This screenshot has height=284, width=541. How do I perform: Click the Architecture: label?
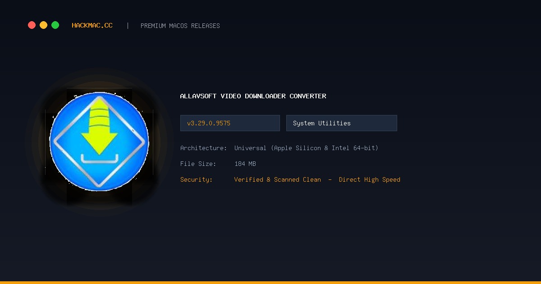click(x=204, y=148)
